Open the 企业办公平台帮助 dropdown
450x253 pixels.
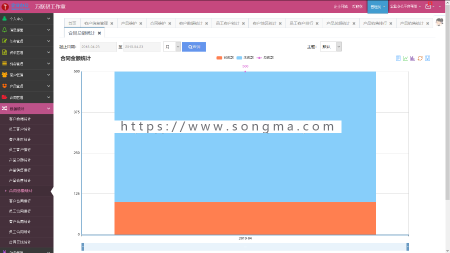click(405, 6)
